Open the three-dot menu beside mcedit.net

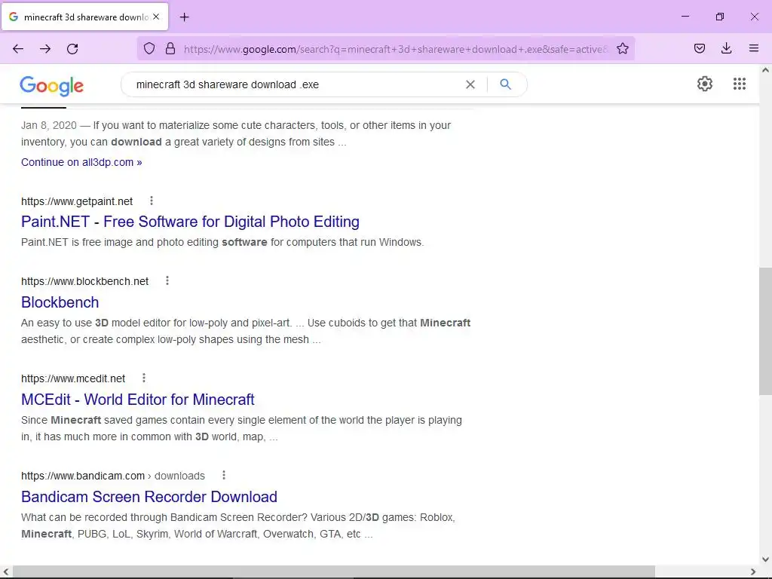pyautogui.click(x=144, y=378)
